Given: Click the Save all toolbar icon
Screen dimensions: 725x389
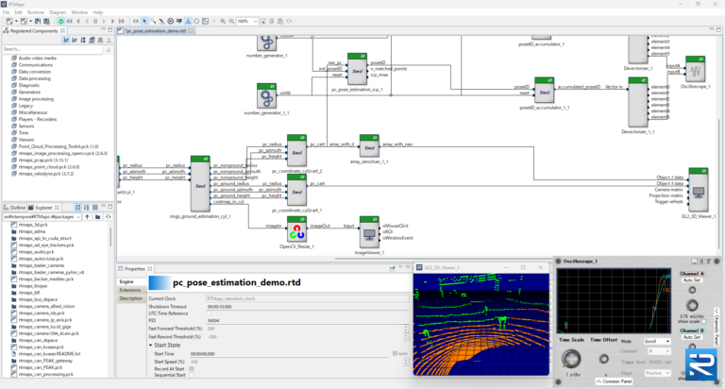Looking at the screenshot, I should click(46, 22).
